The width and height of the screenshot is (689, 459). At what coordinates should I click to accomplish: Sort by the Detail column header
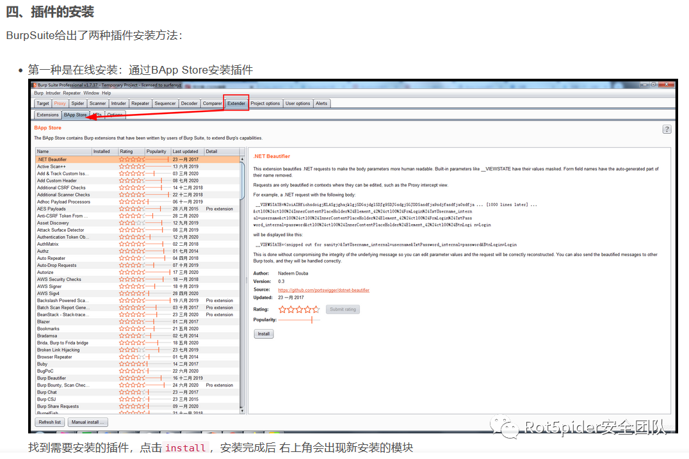[x=222, y=151]
